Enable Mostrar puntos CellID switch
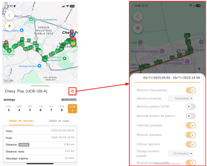Viewport: 207px width, 166px height. 191,106
